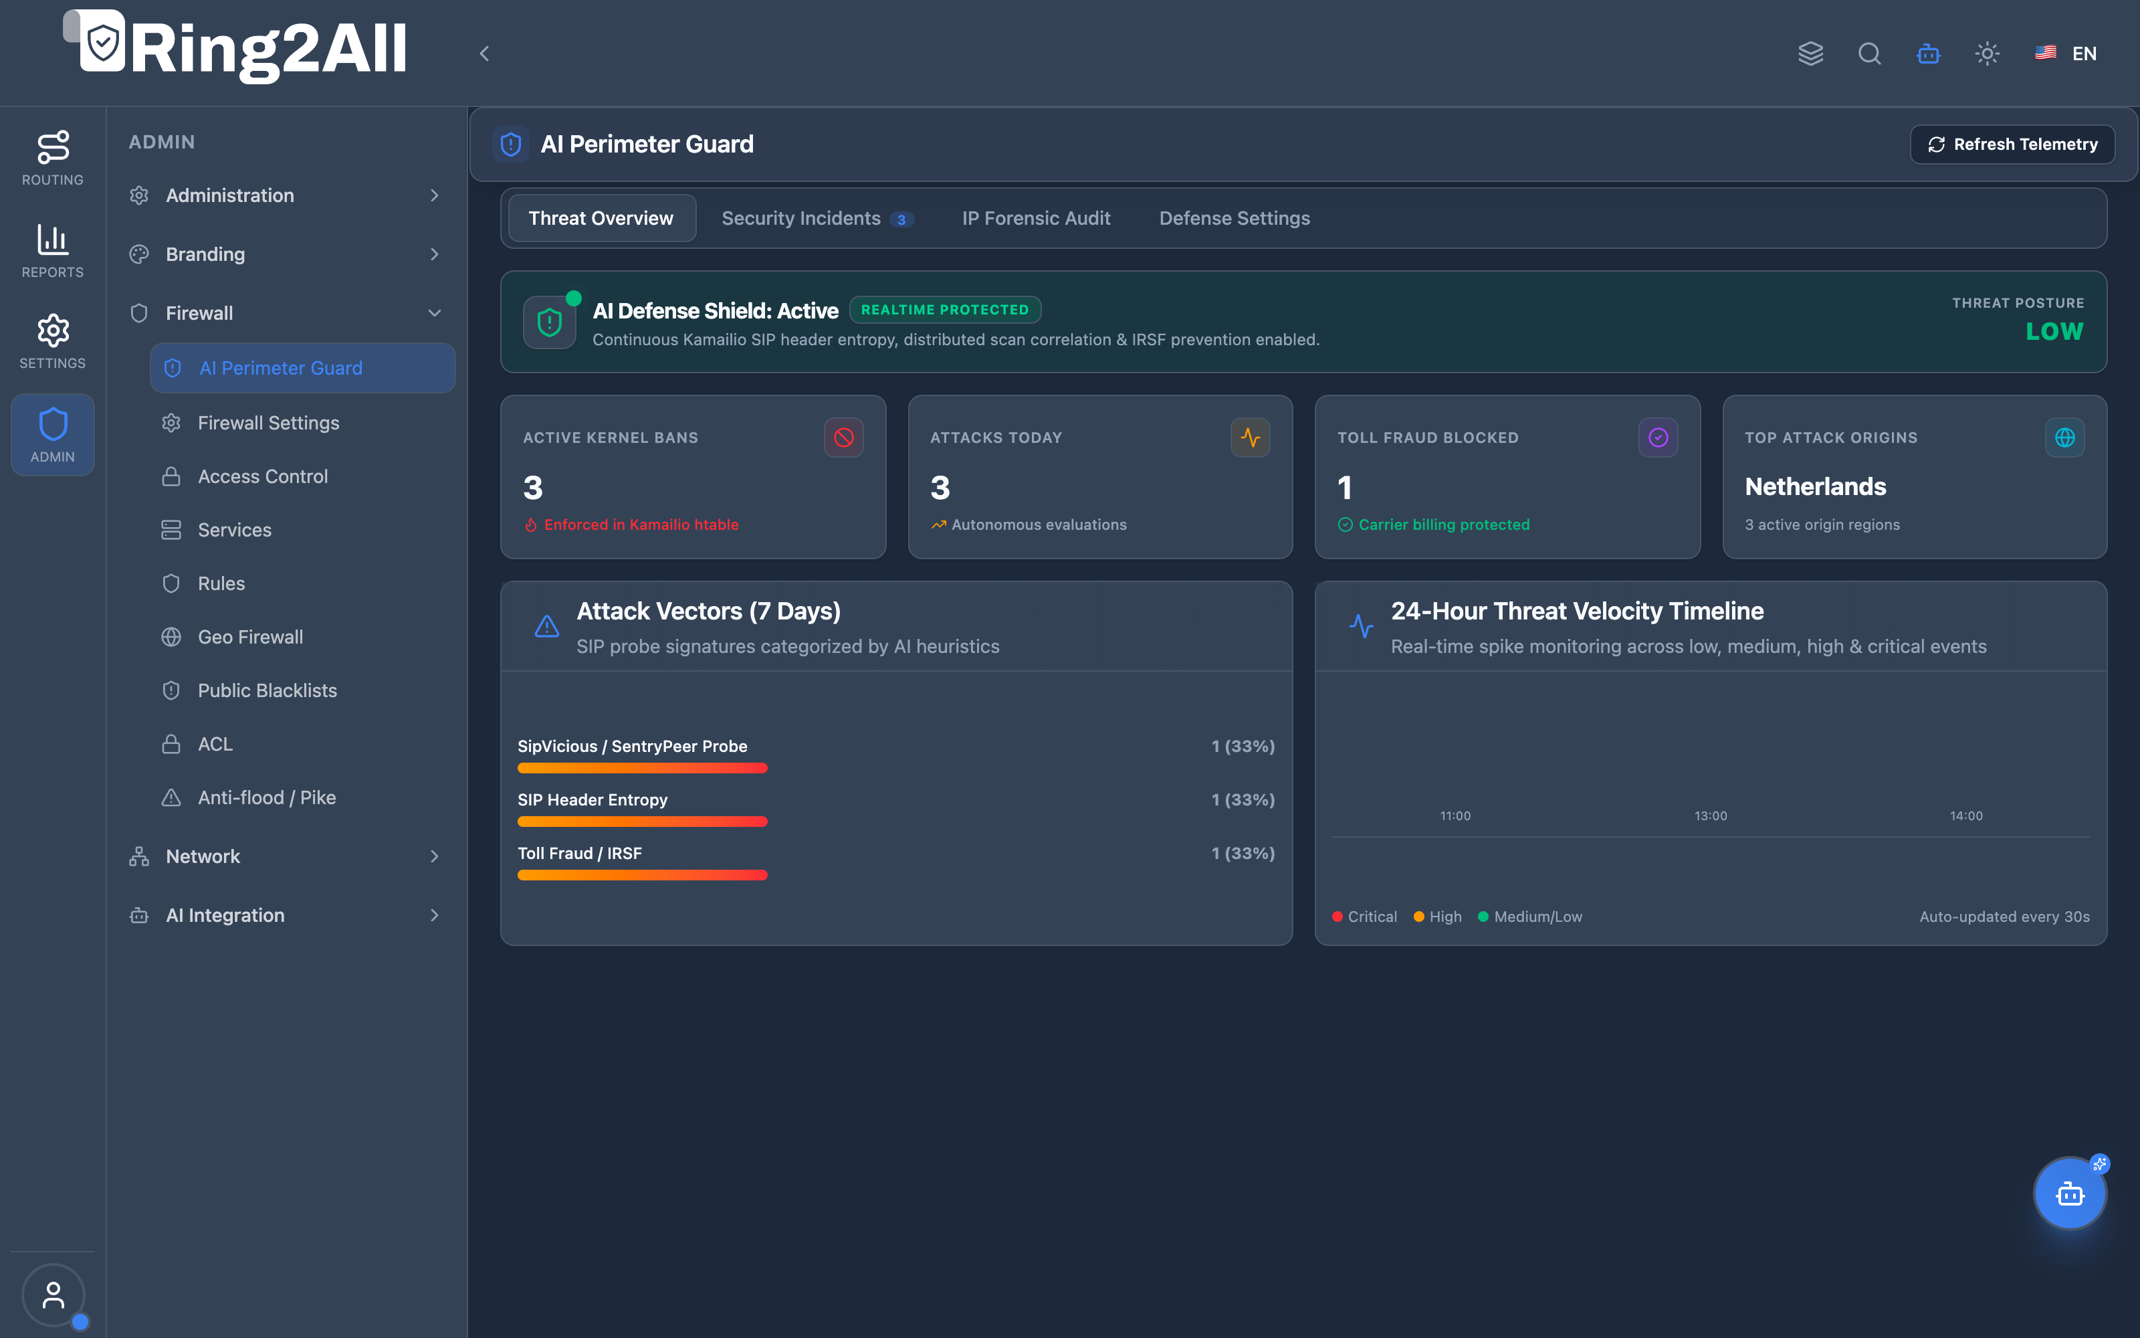This screenshot has width=2140, height=1338.
Task: Open Firewall Settings in sidebar
Action: [302, 423]
